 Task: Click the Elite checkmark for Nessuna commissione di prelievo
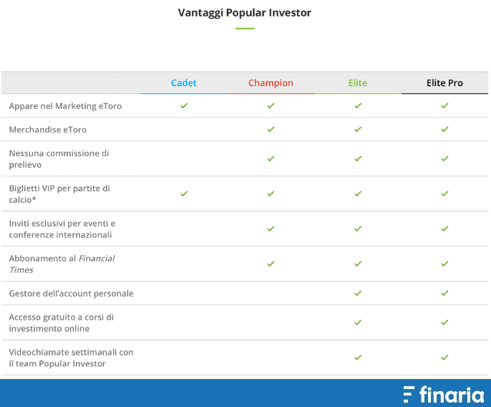click(x=358, y=158)
